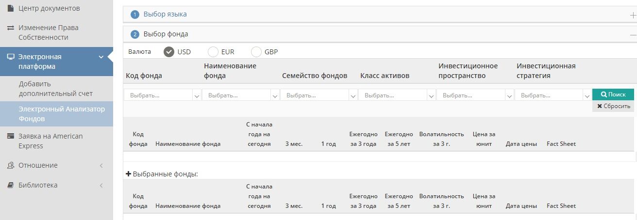Image resolution: width=637 pixels, height=220 pixels.
Task: Click the document icon beside Центр документов
Action: 10,8
